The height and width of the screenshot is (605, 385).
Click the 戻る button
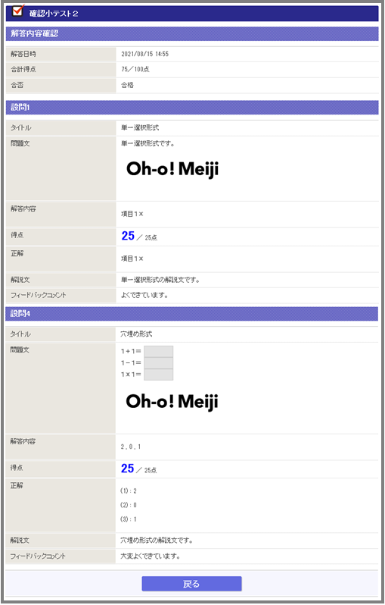[191, 584]
